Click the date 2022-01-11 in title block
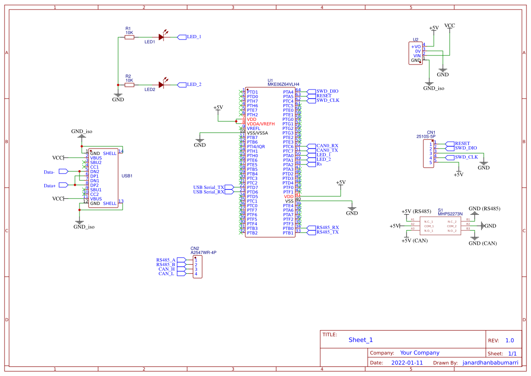This screenshot has height=376, width=531. pos(407,362)
